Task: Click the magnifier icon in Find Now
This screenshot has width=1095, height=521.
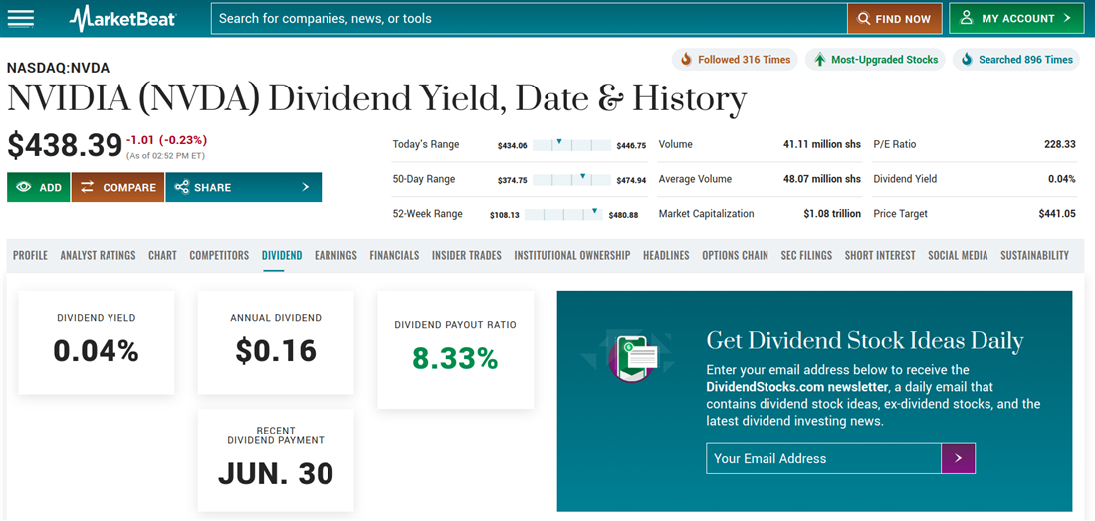Action: [864, 19]
